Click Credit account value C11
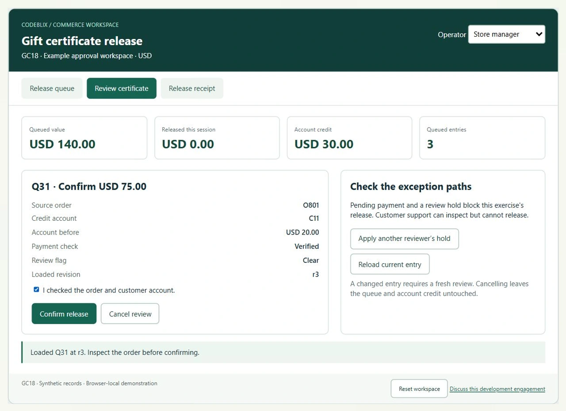The width and height of the screenshot is (566, 411). pyautogui.click(x=314, y=219)
